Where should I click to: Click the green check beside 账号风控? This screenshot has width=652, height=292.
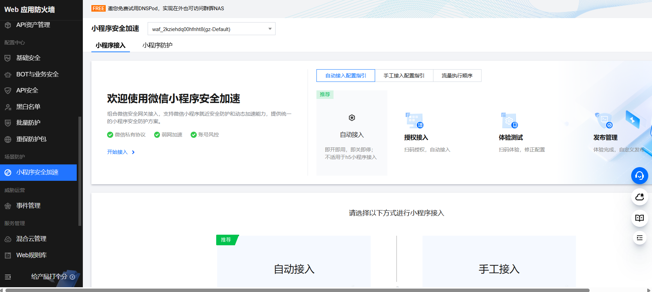point(194,135)
